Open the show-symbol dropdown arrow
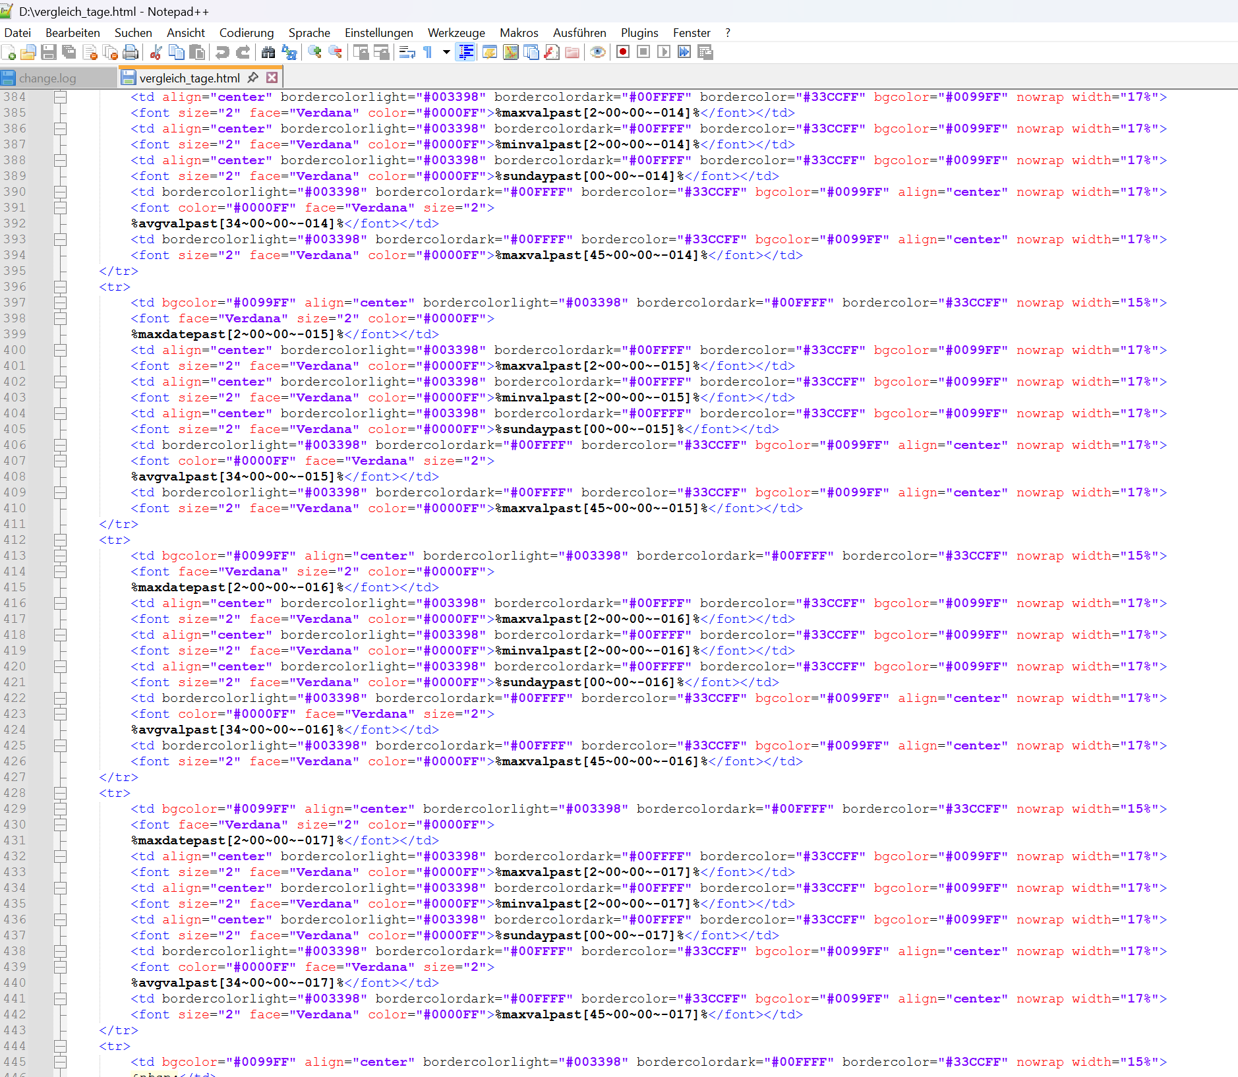 [446, 52]
